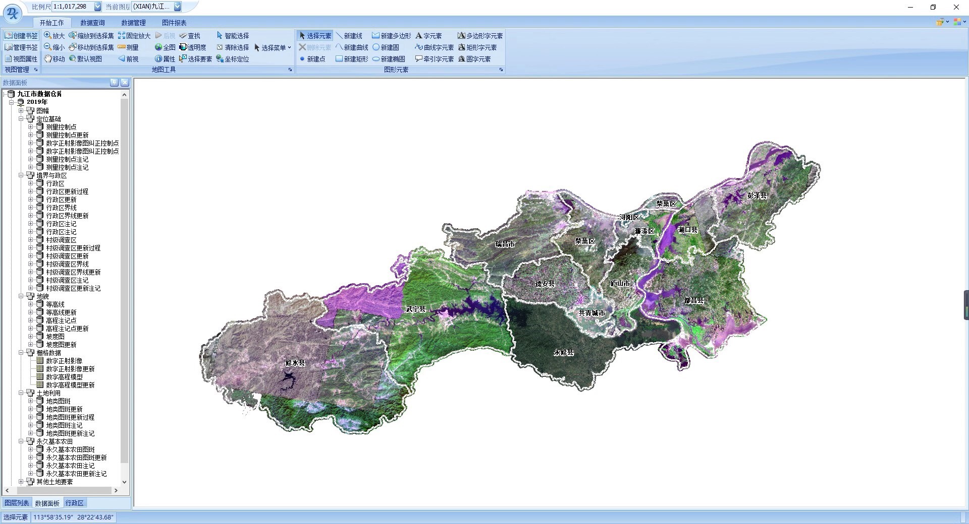The height and width of the screenshot is (524, 969).
Task: Click the 清除选择 button
Action: 233,47
